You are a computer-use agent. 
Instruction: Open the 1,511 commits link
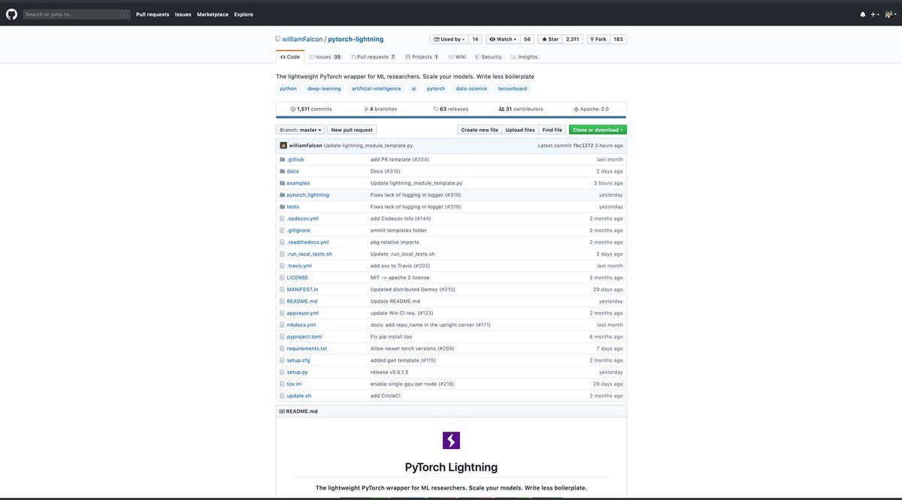click(311, 109)
